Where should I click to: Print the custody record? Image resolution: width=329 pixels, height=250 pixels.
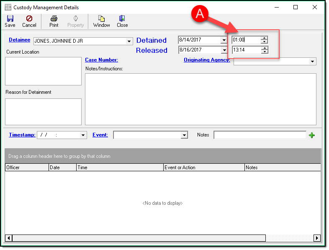coord(54,19)
